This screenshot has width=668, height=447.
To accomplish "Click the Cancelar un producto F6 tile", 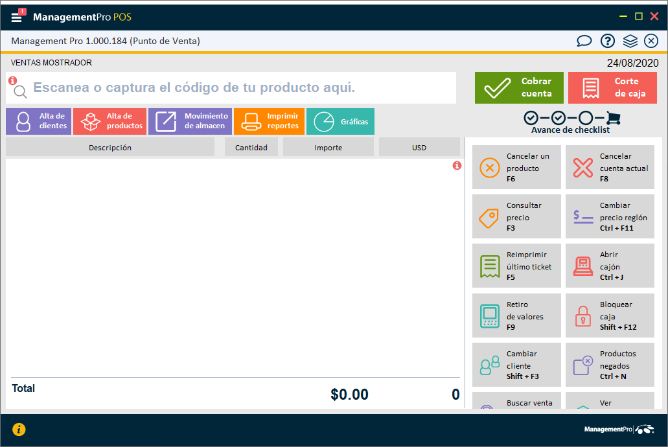I will click(x=516, y=167).
